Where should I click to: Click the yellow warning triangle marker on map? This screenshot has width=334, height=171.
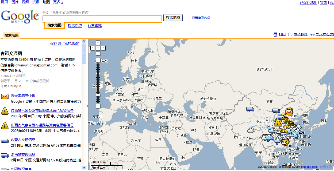click(x=277, y=122)
